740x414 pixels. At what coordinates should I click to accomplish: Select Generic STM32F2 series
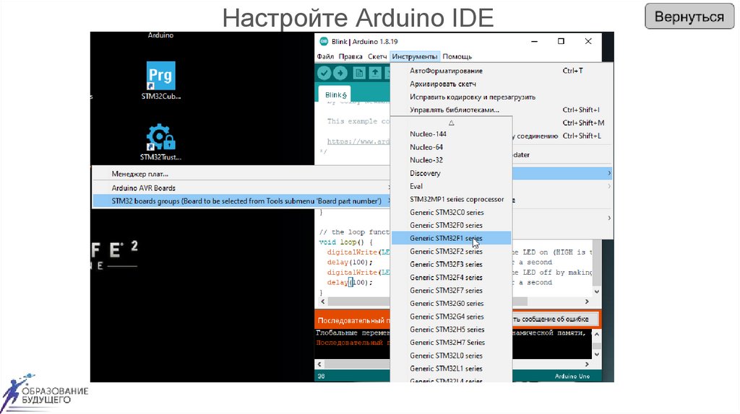(451, 252)
